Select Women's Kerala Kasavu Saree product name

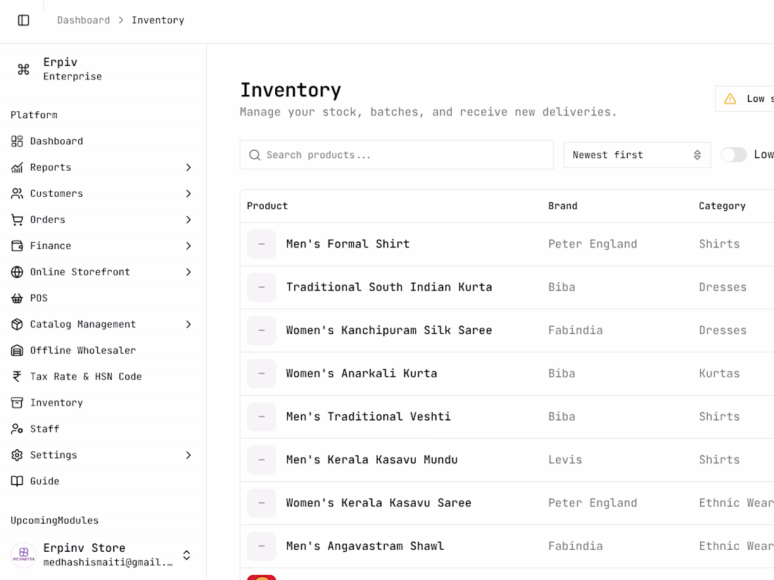click(379, 503)
